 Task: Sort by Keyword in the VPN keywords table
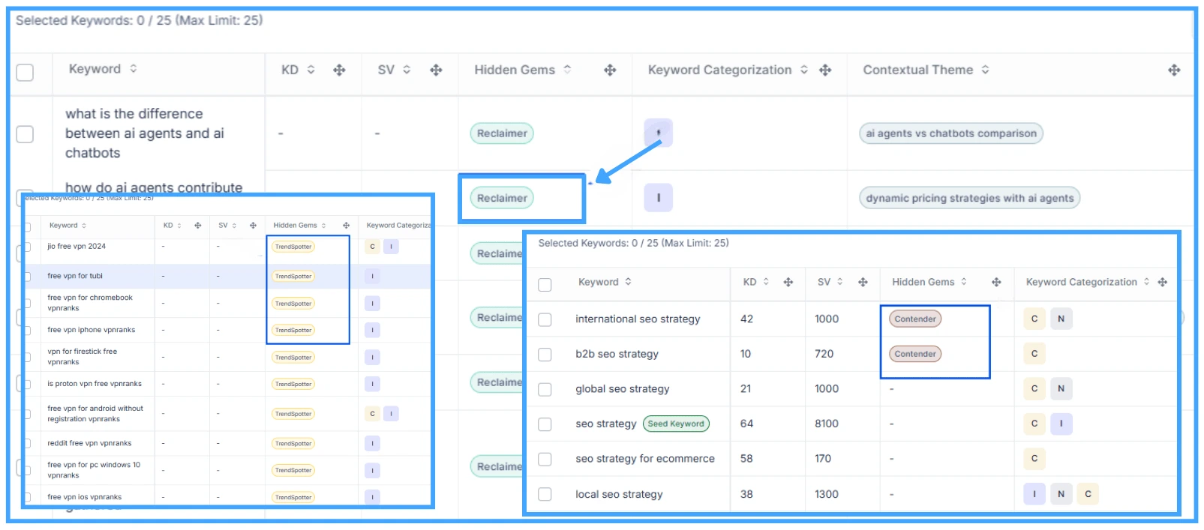(84, 225)
